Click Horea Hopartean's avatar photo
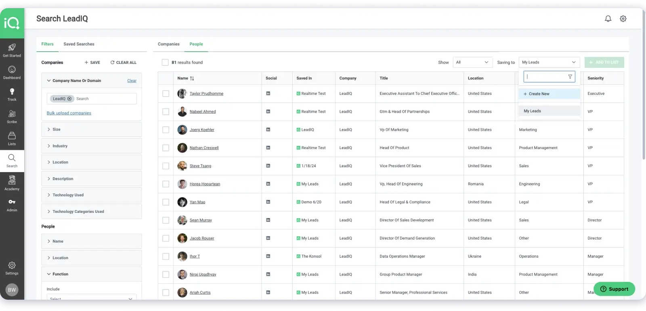This screenshot has width=646, height=311. click(182, 184)
